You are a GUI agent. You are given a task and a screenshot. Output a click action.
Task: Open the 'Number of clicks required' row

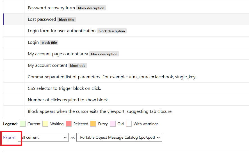pyautogui.click(x=126, y=100)
